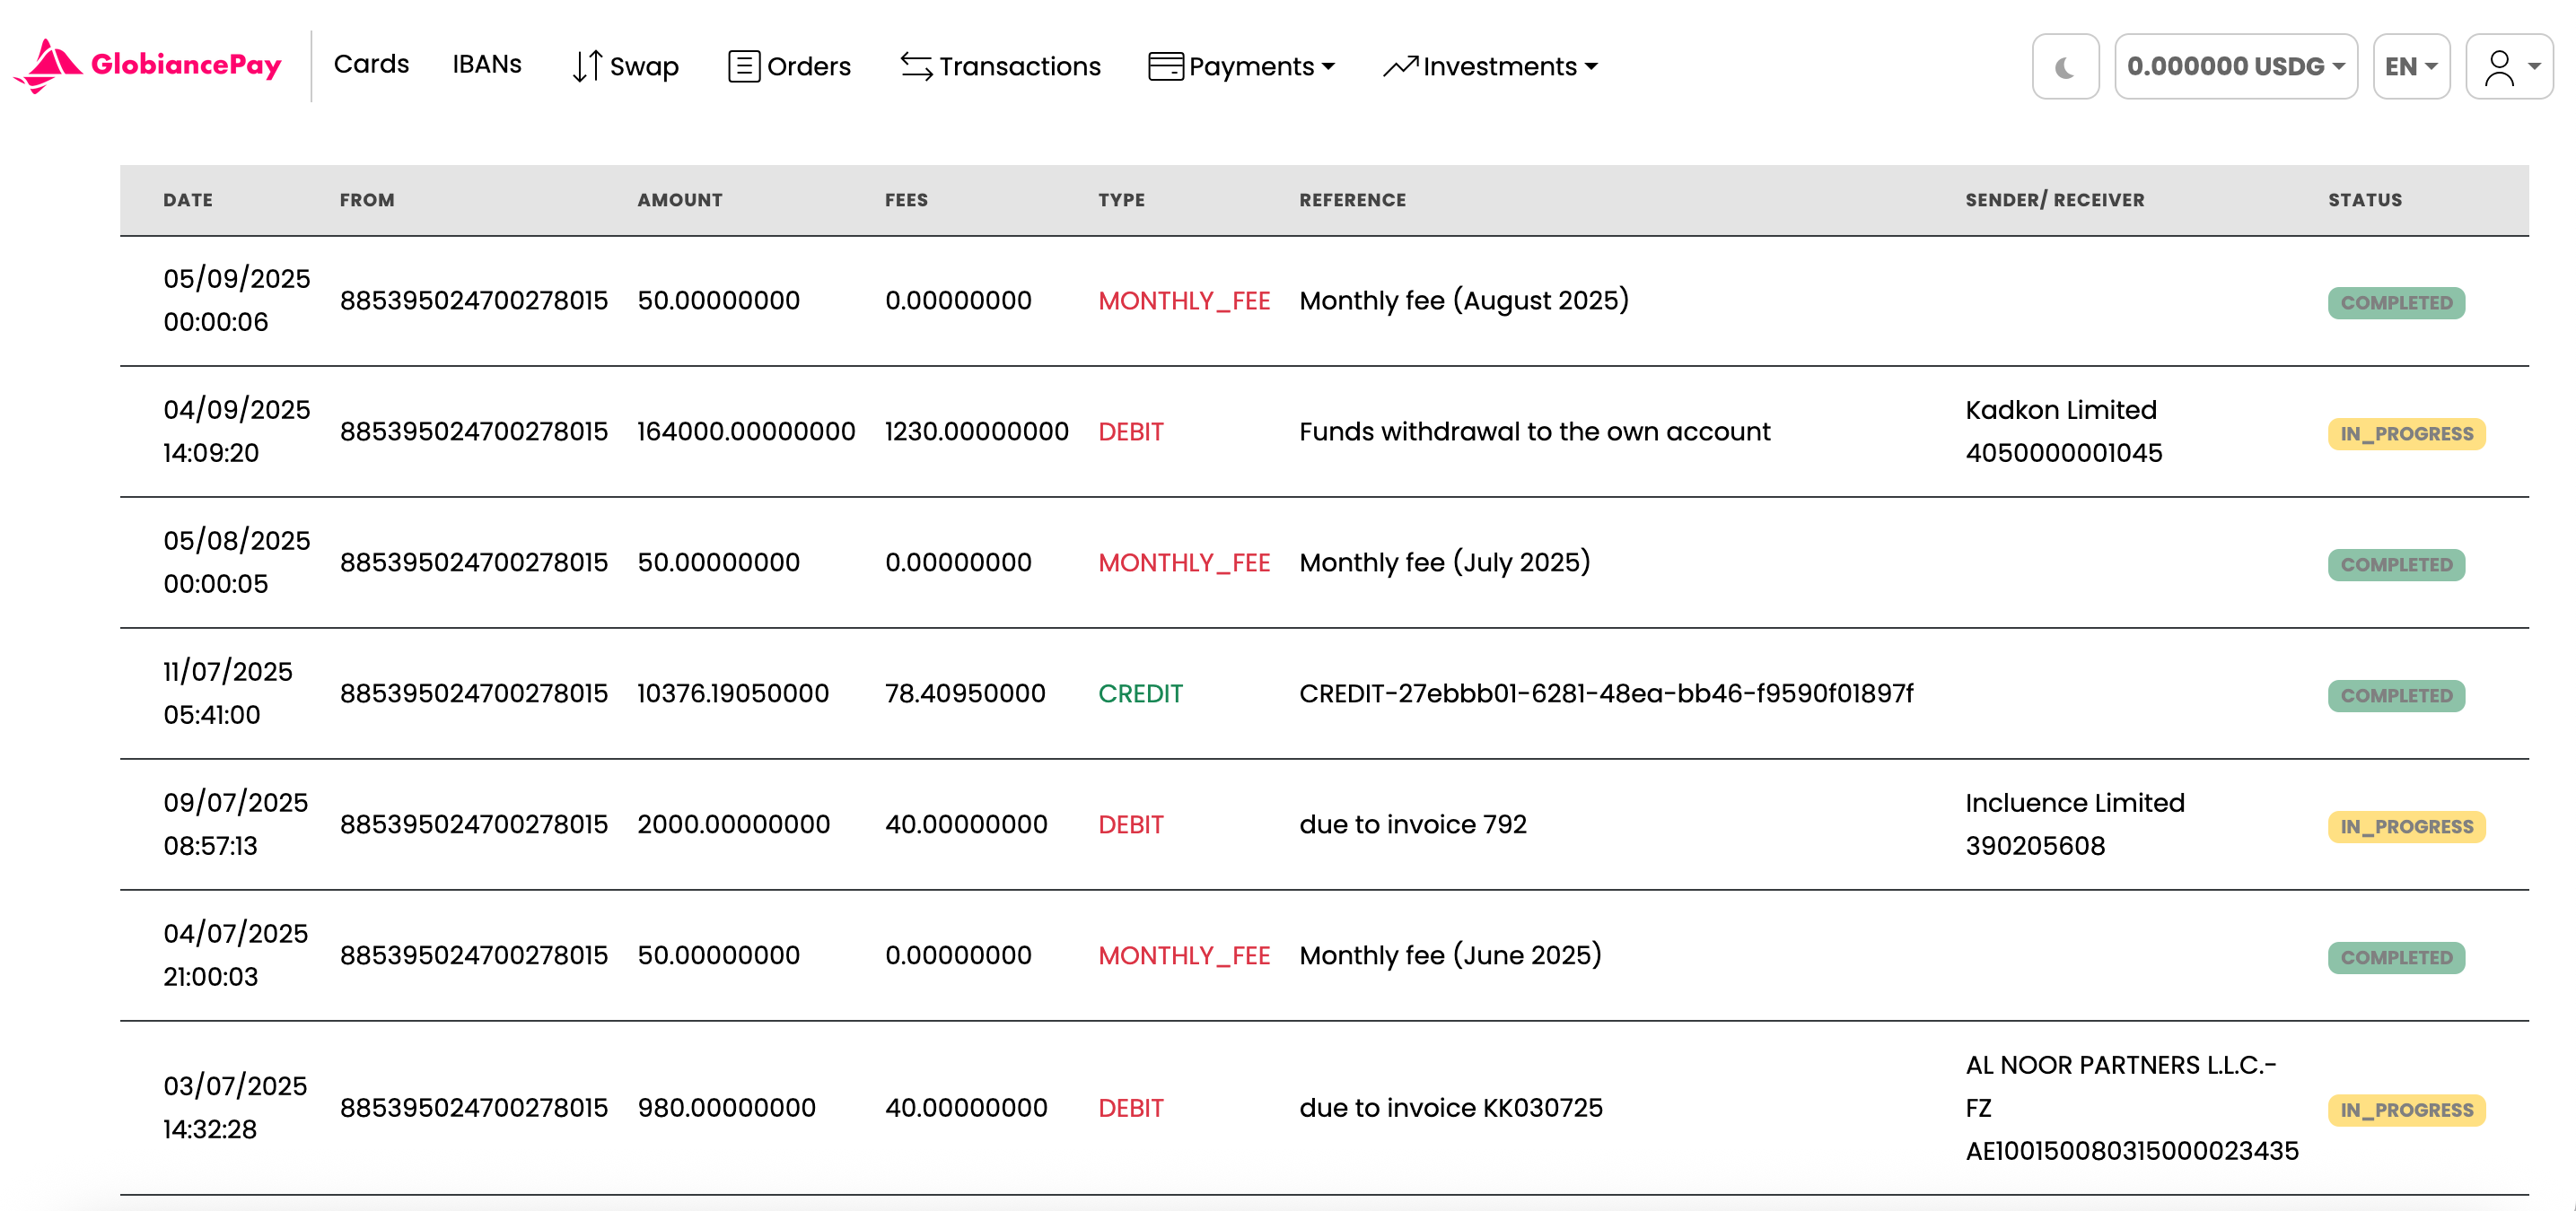The width and height of the screenshot is (2576, 1211).
Task: Open the user profile icon menu
Action: point(2498,67)
